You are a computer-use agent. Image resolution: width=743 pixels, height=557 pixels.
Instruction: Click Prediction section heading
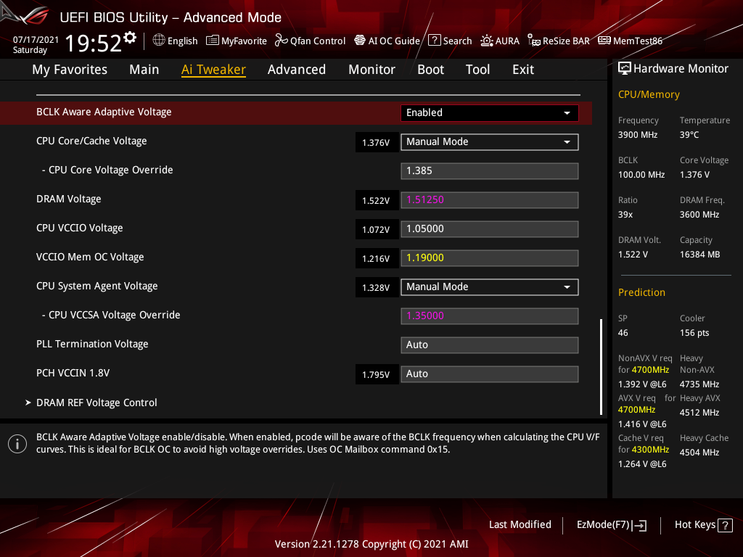coord(641,292)
